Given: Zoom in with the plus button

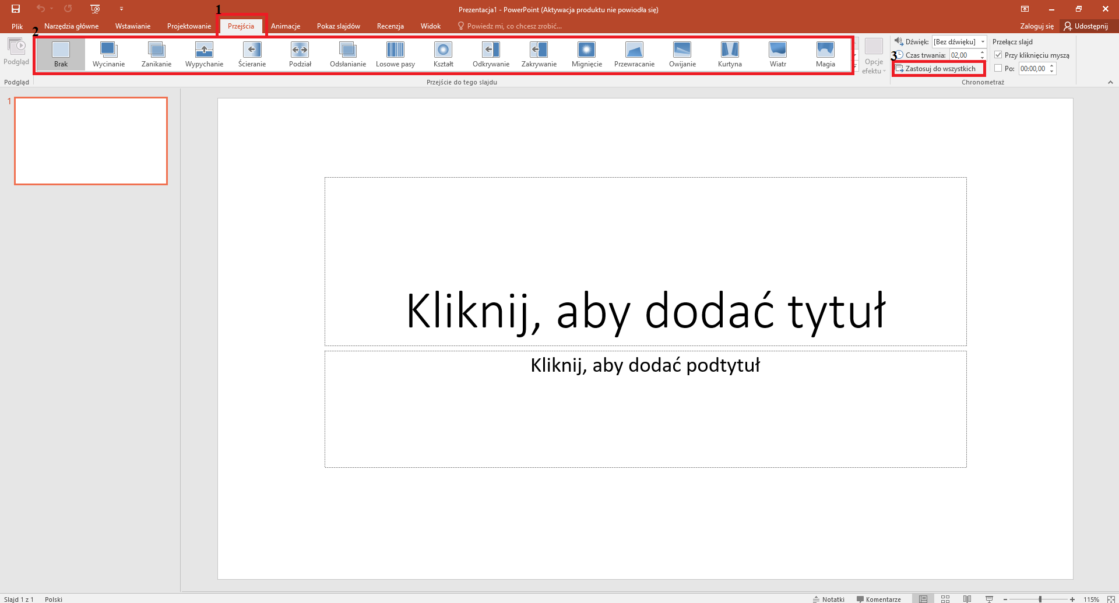Looking at the screenshot, I should [x=1072, y=599].
